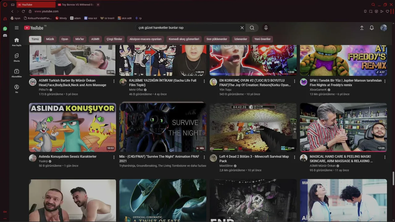Image resolution: width=395 pixels, height=222 pixels.
Task: Select Komedi skeç gösterileri chip
Action: point(184,39)
